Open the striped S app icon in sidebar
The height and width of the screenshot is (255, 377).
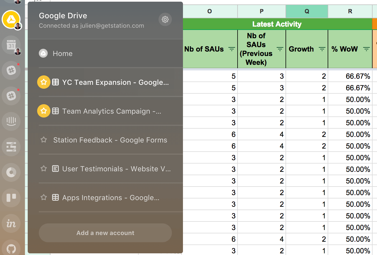[11, 147]
